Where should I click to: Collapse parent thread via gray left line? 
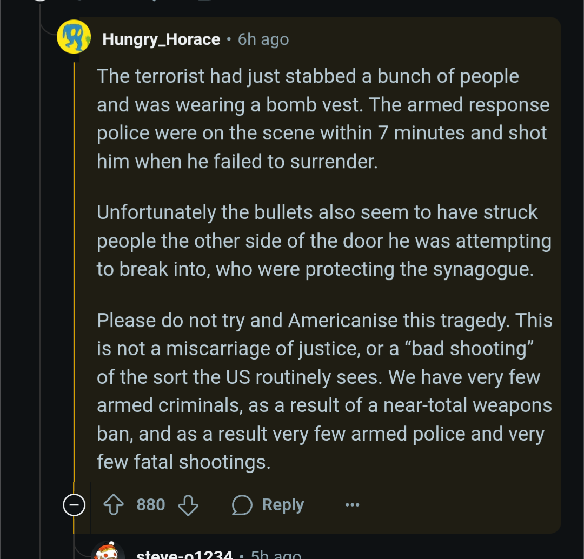[x=40, y=270]
